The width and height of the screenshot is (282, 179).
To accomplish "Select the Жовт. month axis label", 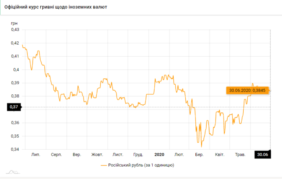I will [x=97, y=155].
